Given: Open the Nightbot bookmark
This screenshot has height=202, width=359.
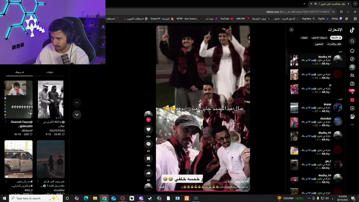Looking at the screenshot, I should point(309,19).
